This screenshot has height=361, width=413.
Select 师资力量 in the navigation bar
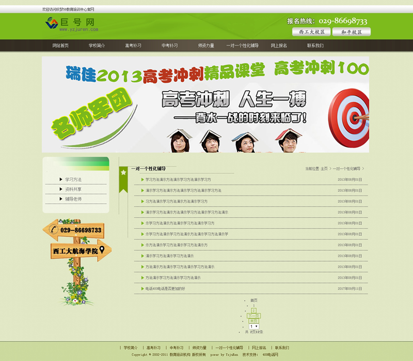(206, 46)
